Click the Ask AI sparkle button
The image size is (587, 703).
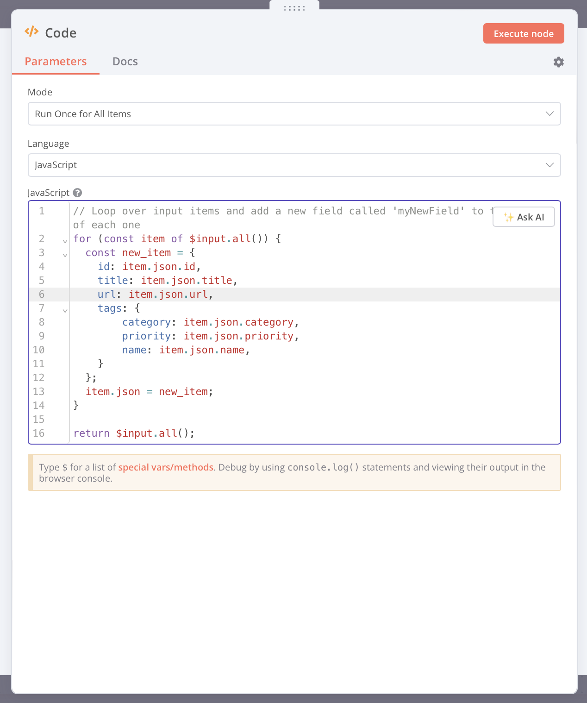523,217
